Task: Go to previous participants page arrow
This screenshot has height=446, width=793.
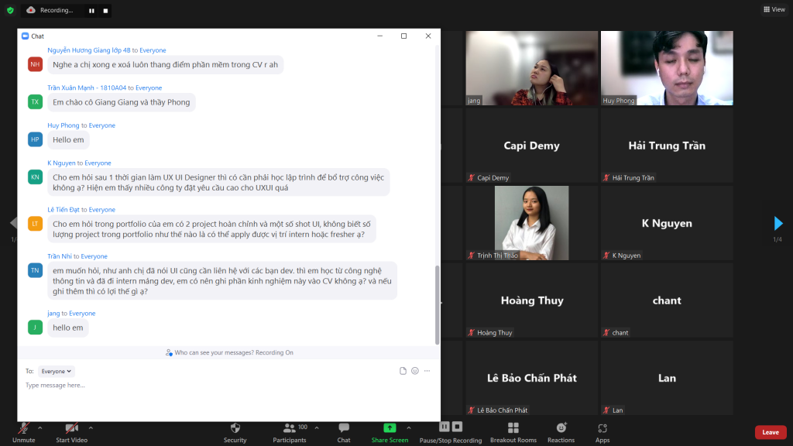Action: click(x=14, y=222)
